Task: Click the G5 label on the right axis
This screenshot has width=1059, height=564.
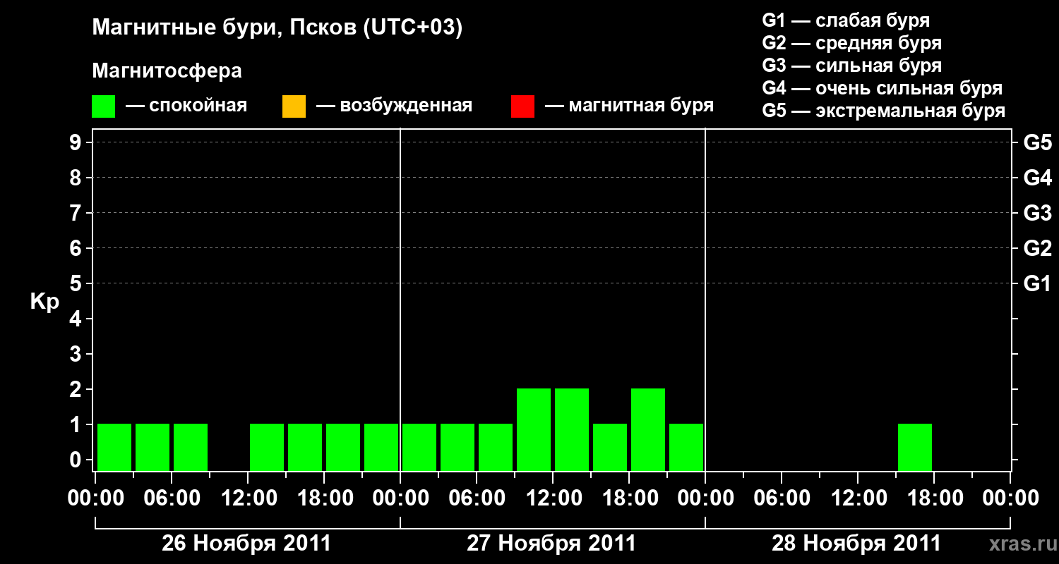Action: coord(1037,142)
